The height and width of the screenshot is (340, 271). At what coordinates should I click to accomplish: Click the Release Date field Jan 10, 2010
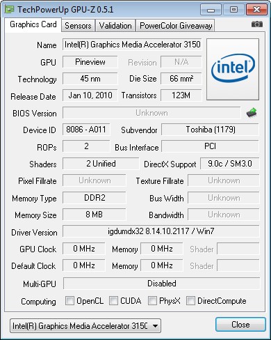90,95
